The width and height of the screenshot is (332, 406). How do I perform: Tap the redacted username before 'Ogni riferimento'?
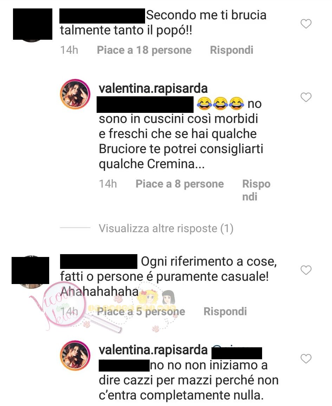[99, 261]
